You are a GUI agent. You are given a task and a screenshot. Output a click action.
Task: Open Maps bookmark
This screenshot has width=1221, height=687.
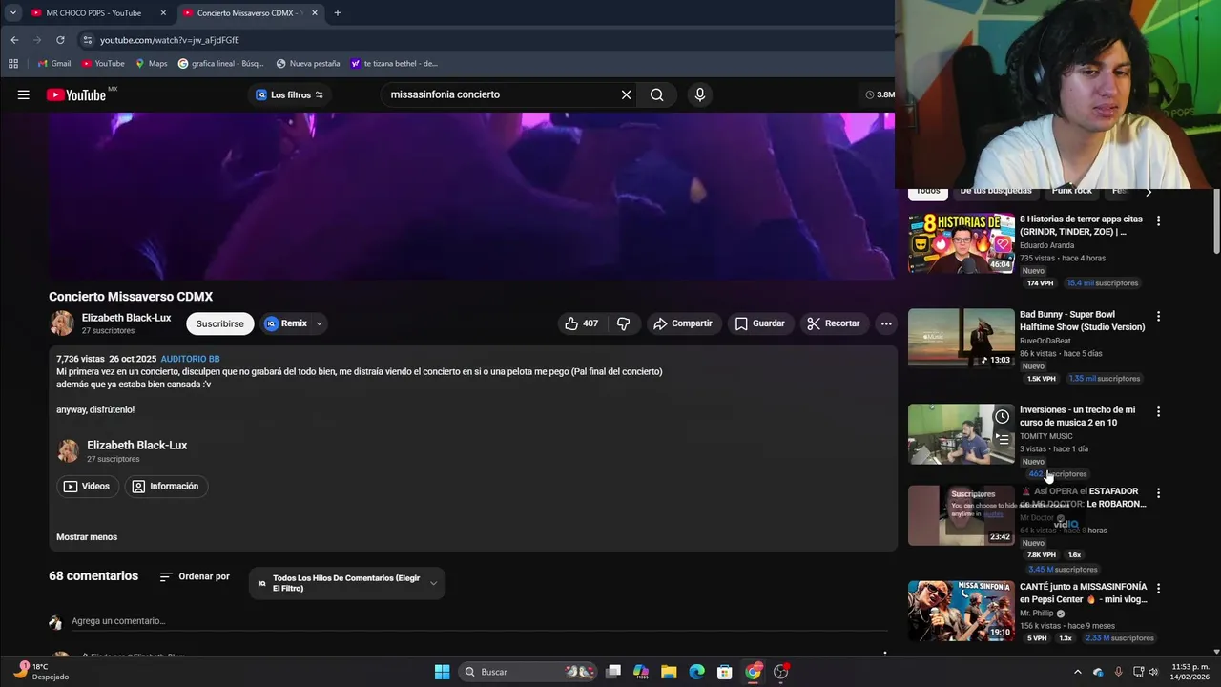(x=152, y=63)
